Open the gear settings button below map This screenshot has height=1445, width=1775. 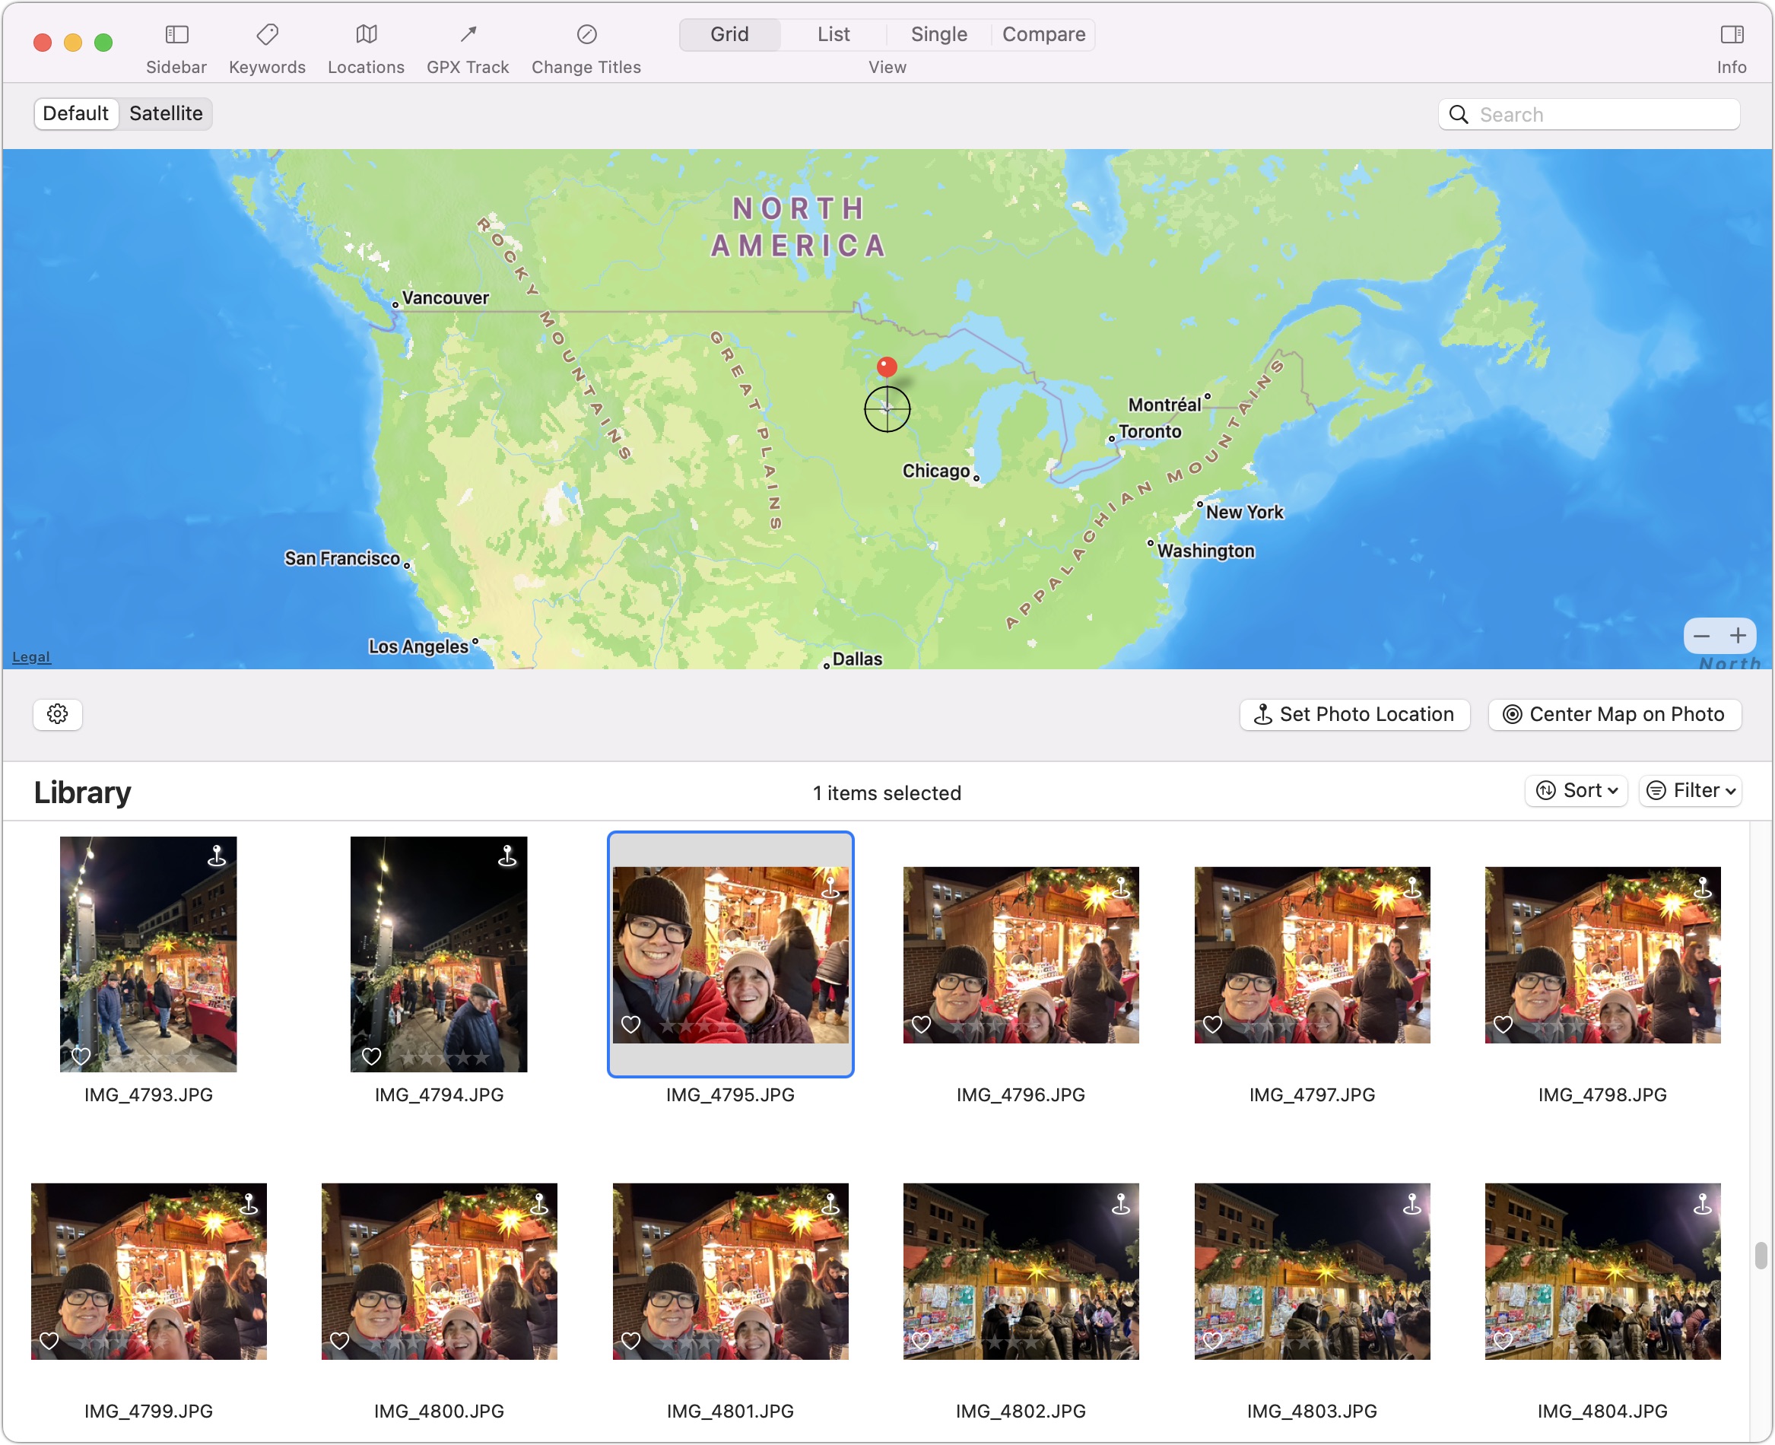tap(58, 714)
